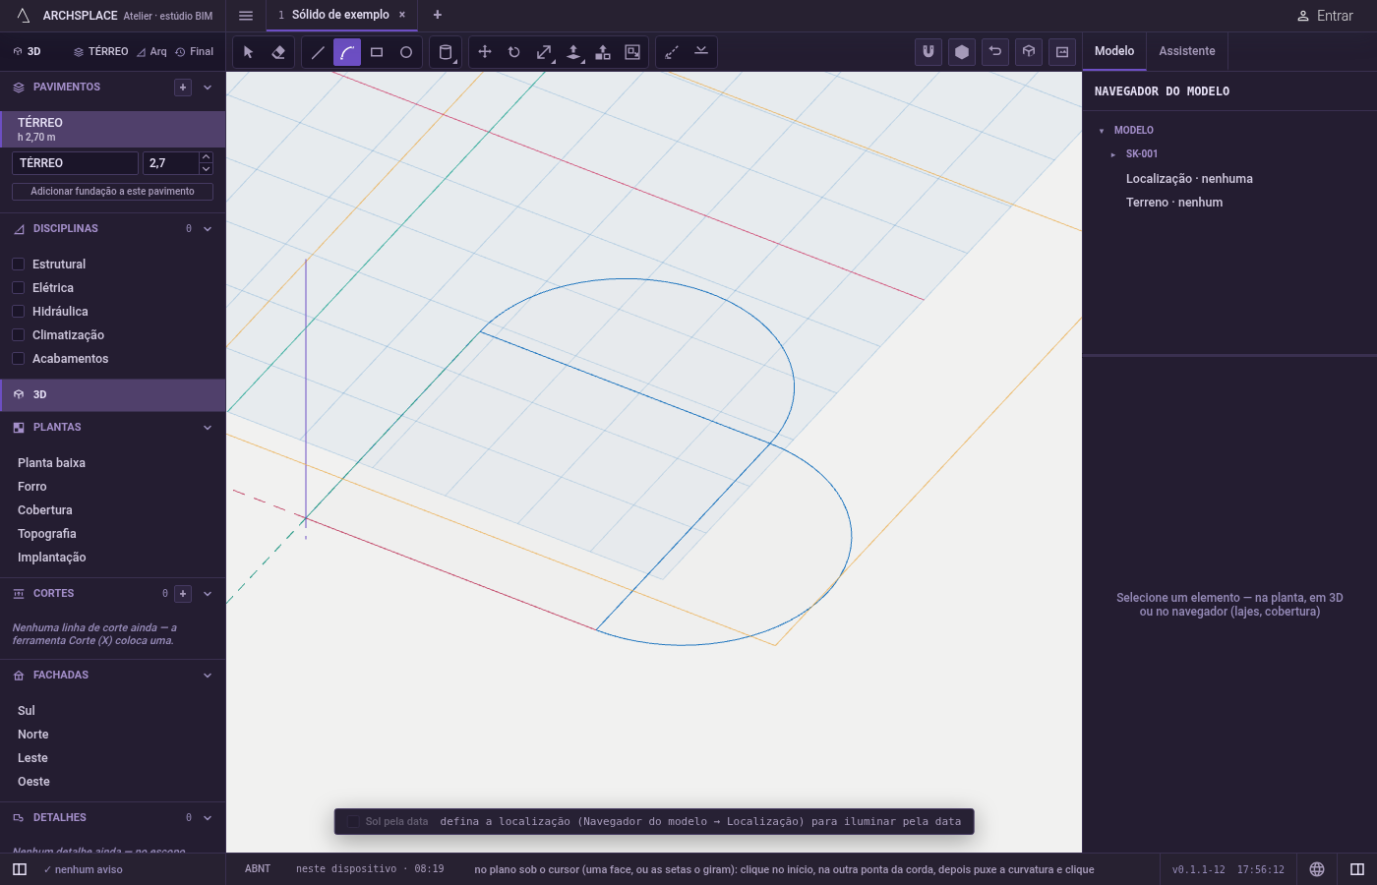Edit the TÉRREO name input field
The width and height of the screenshot is (1377, 885).
coord(75,163)
